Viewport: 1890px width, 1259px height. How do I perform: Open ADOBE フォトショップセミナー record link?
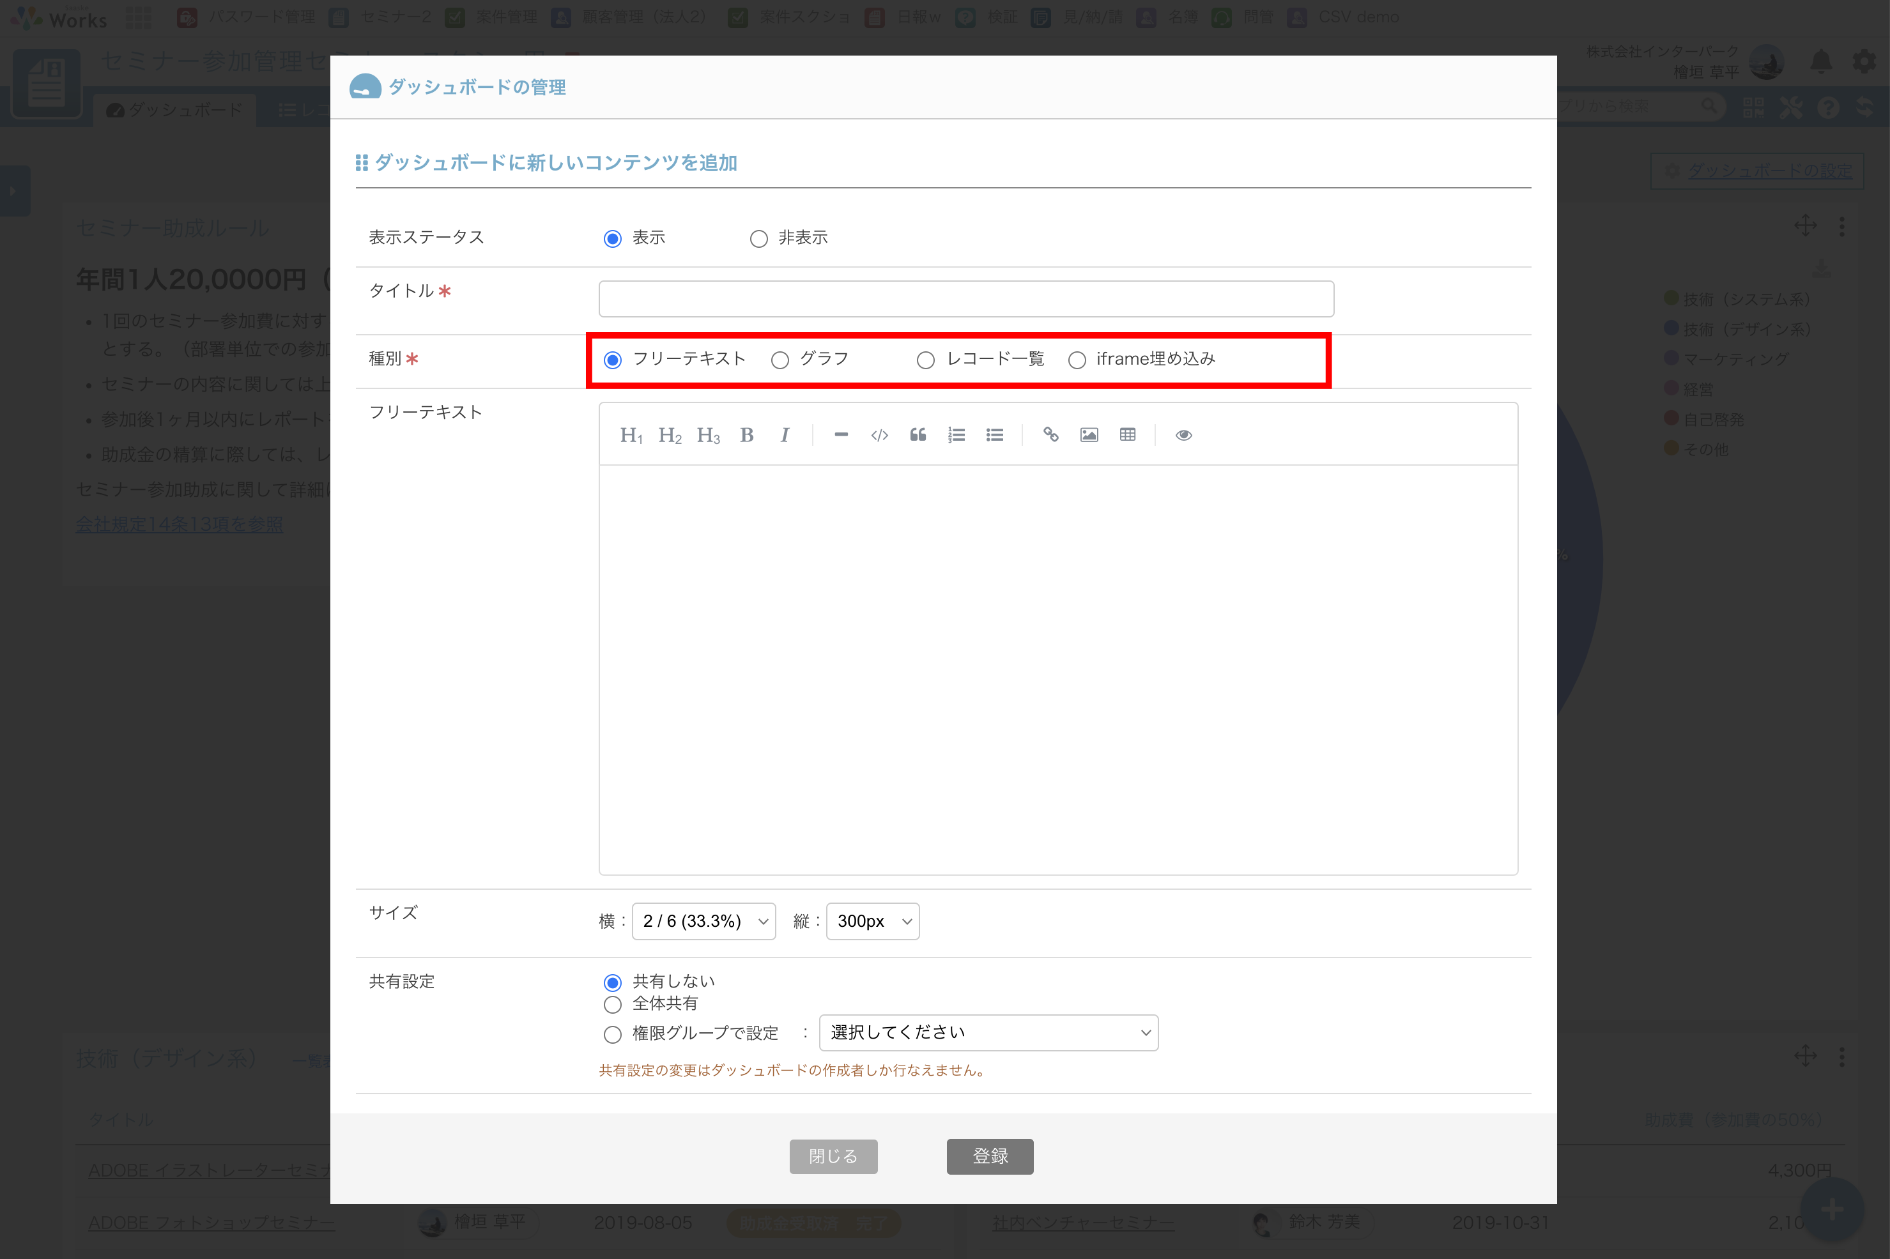211,1223
